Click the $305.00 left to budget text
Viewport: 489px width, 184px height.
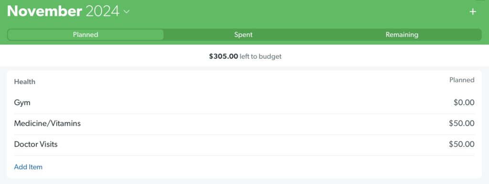point(245,56)
